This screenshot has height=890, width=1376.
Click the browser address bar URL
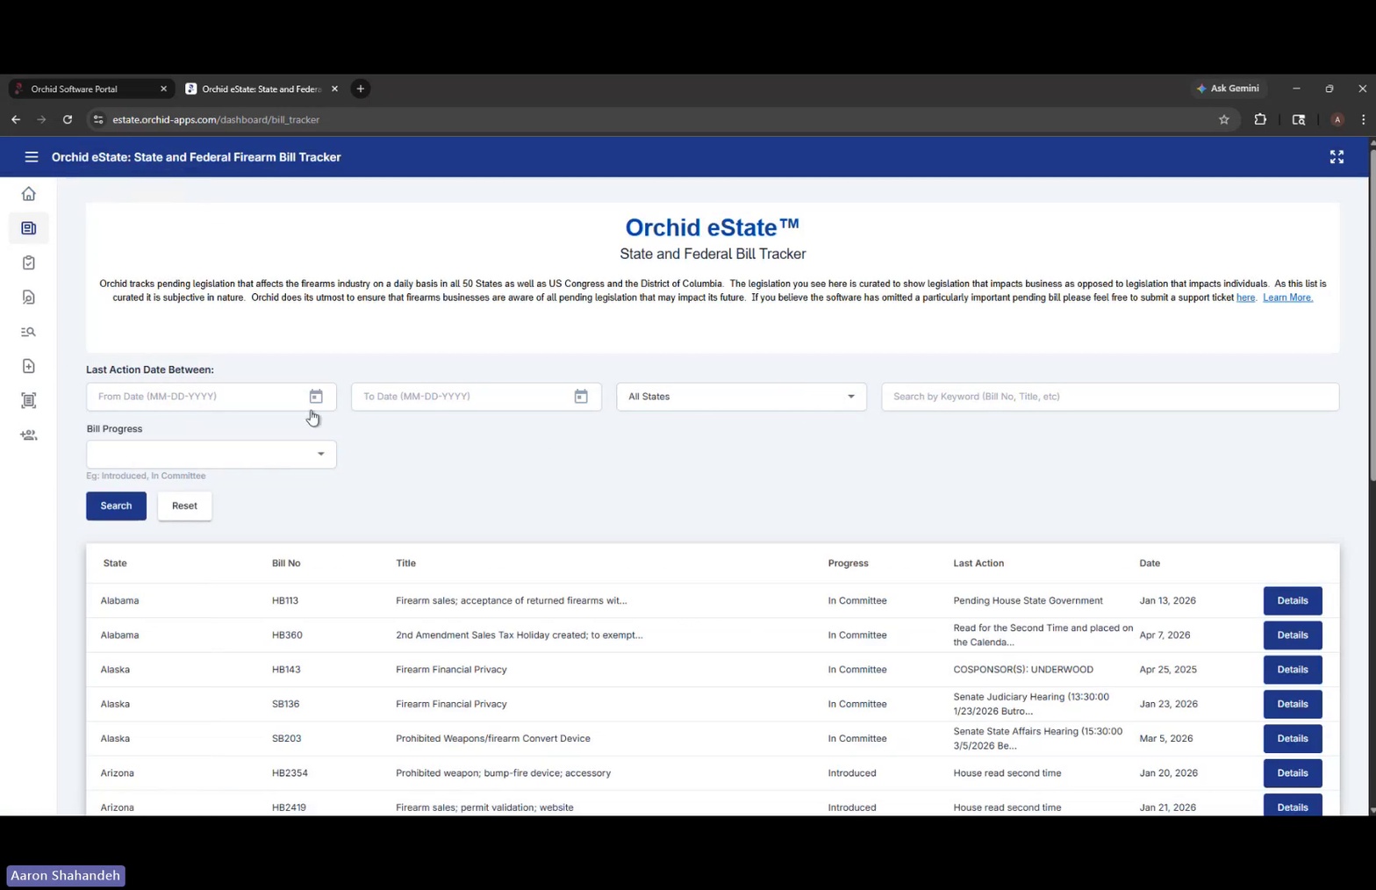point(216,119)
